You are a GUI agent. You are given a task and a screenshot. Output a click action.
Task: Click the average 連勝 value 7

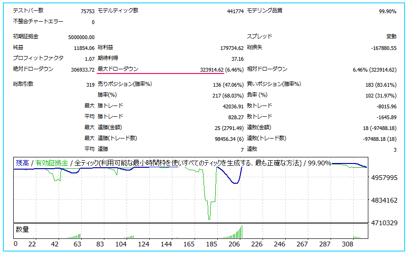coord(242,150)
